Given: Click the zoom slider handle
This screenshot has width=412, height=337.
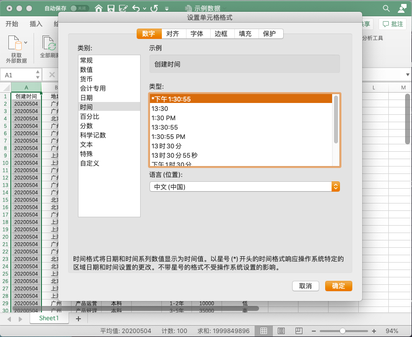Looking at the screenshot, I should 342,331.
